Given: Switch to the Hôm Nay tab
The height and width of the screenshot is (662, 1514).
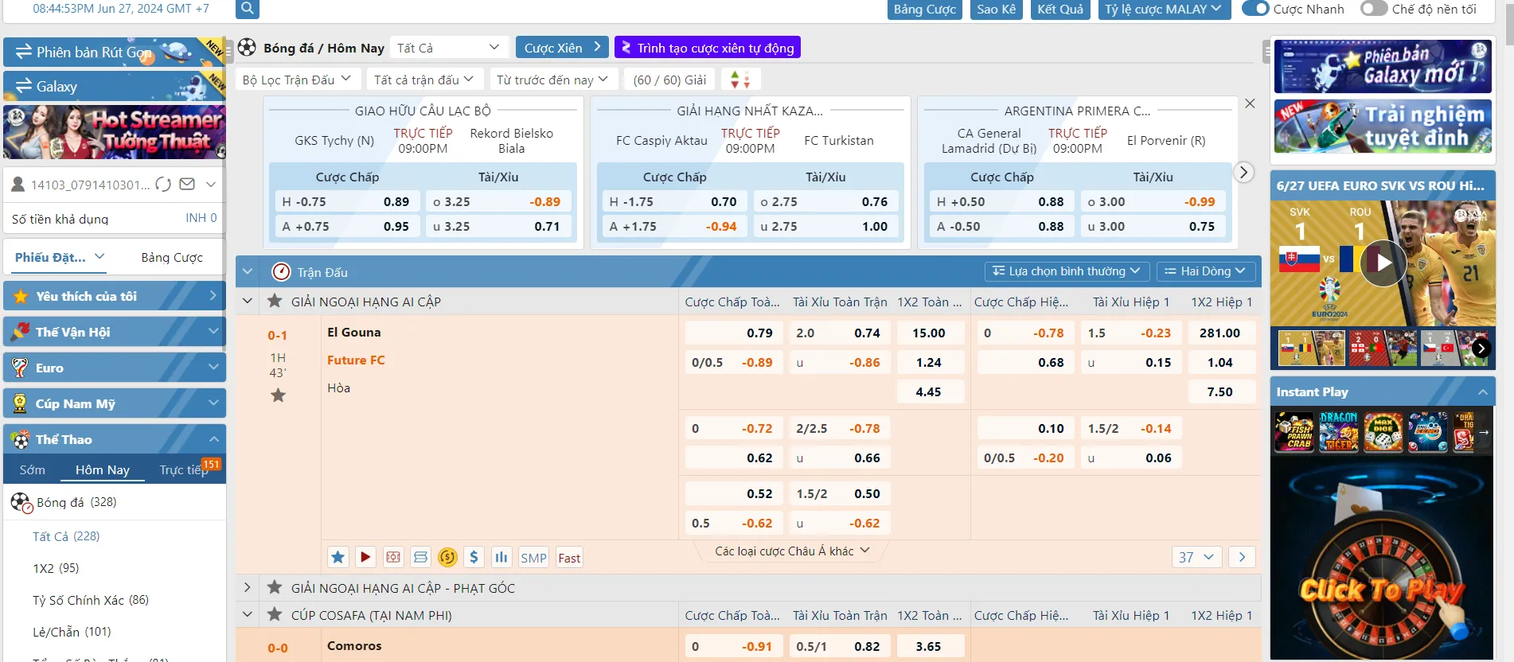Looking at the screenshot, I should point(103,469).
